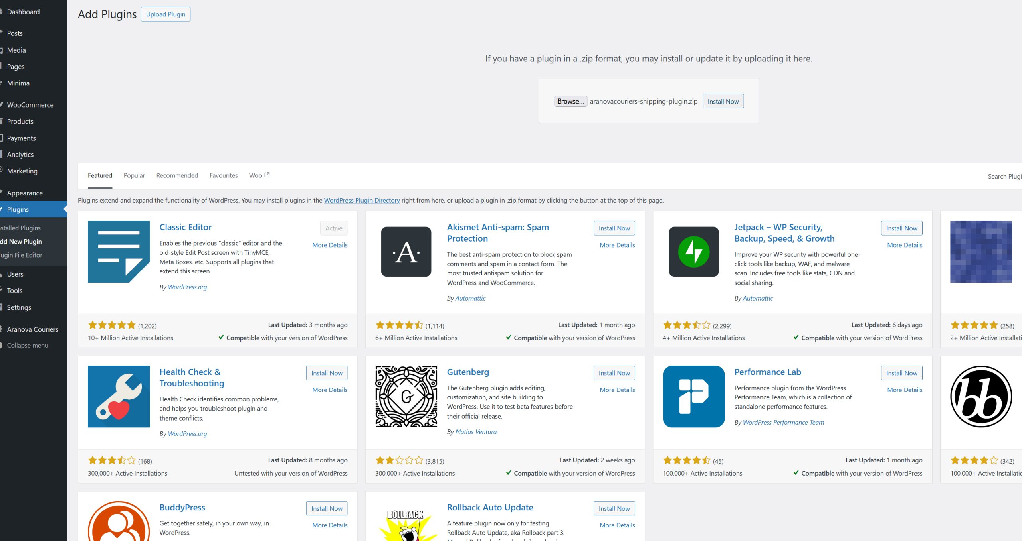Open Aranova Couriers in the sidebar
This screenshot has width=1022, height=541.
click(34, 329)
